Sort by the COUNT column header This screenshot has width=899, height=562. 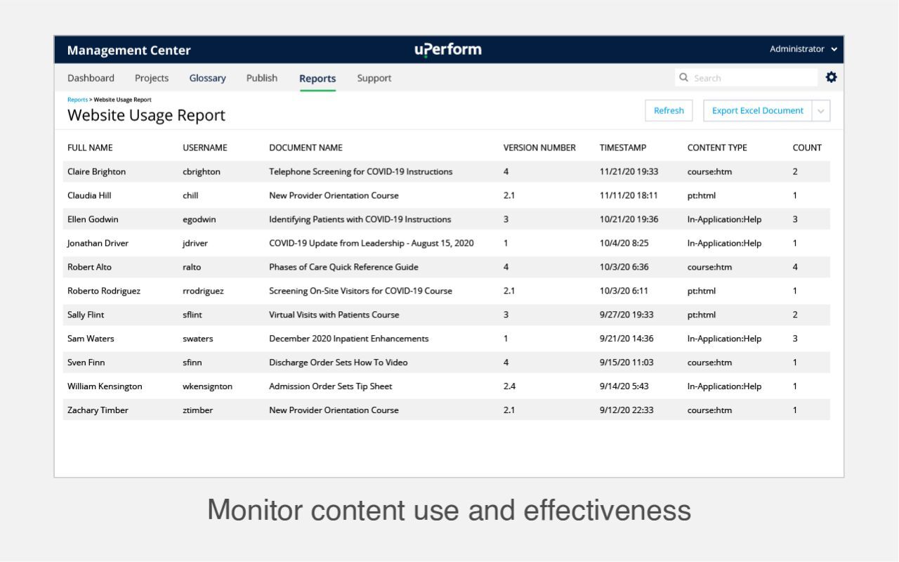(x=807, y=148)
